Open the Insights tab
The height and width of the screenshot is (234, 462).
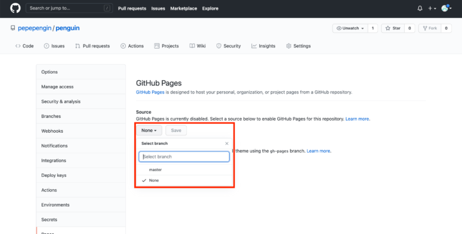point(263,46)
